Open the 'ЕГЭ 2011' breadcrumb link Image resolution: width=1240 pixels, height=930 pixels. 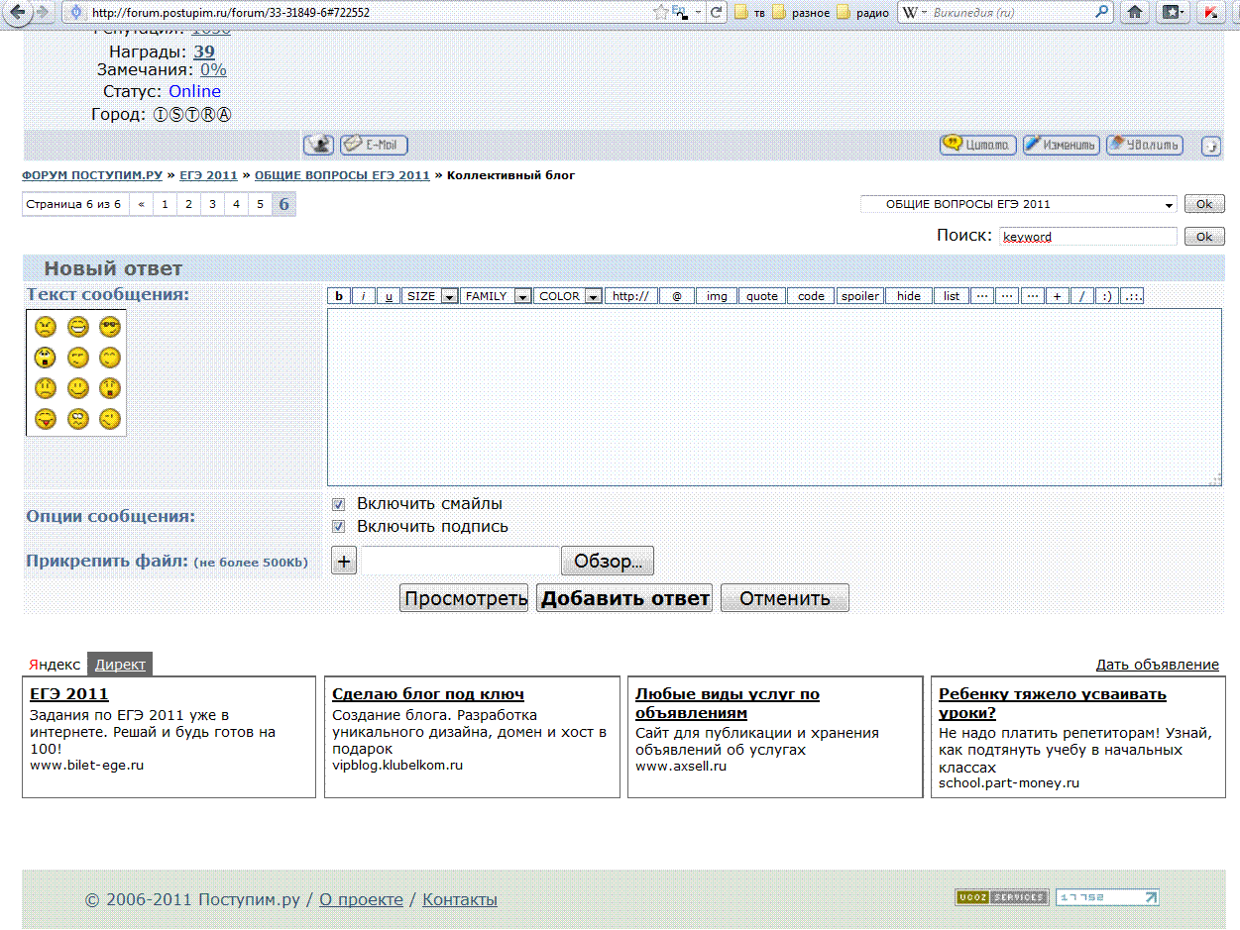208,175
